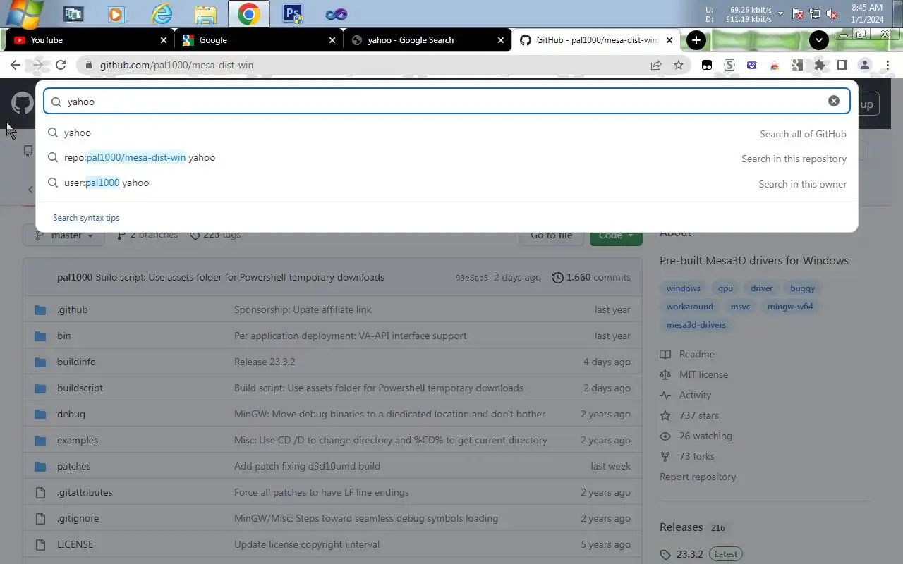903x564 pixels.
Task: Open the .github folder
Action: (x=73, y=309)
